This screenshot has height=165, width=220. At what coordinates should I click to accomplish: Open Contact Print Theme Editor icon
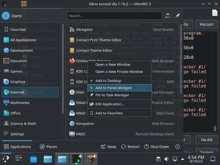point(72,40)
